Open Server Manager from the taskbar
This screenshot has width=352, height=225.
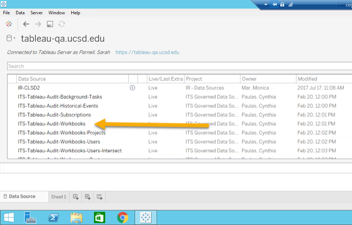coord(30,217)
